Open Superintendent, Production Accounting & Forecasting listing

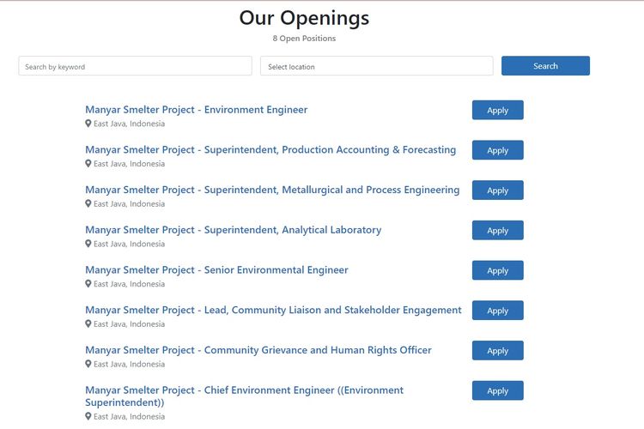pyautogui.click(x=270, y=150)
